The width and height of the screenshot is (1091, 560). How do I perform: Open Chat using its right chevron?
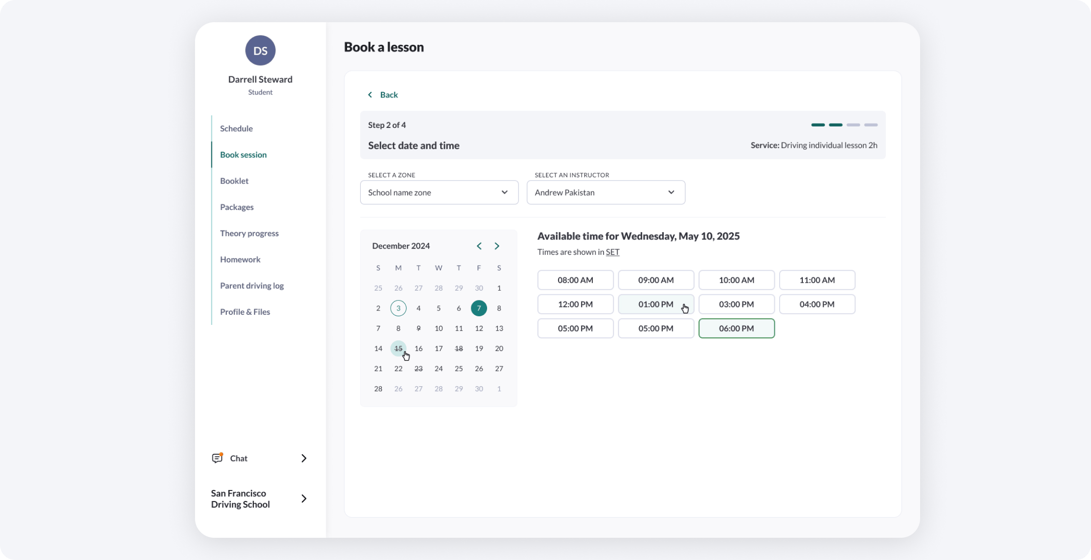(x=304, y=458)
